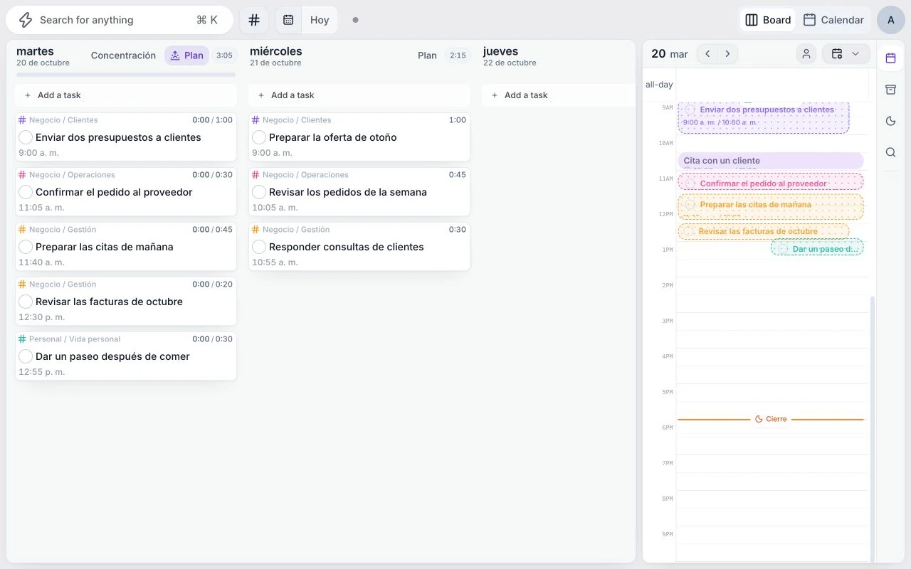Click the person icon in calendar panel header
The height and width of the screenshot is (569, 911).
coord(806,53)
